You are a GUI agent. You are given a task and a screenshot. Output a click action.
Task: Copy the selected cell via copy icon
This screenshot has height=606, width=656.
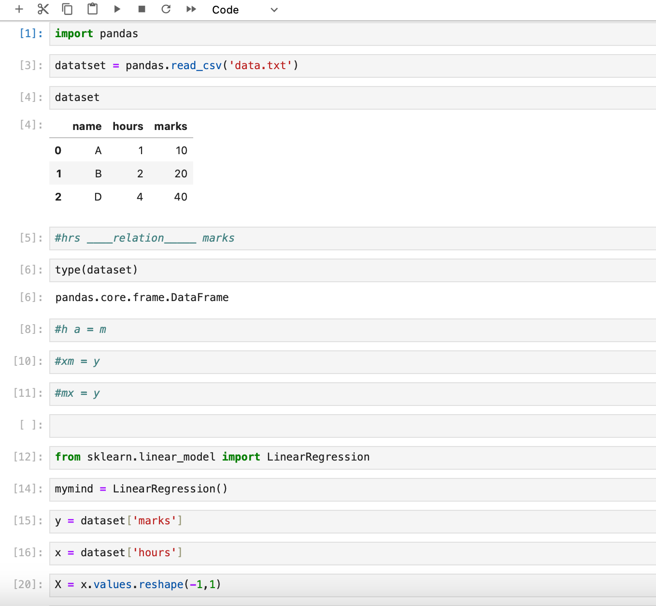(x=67, y=9)
